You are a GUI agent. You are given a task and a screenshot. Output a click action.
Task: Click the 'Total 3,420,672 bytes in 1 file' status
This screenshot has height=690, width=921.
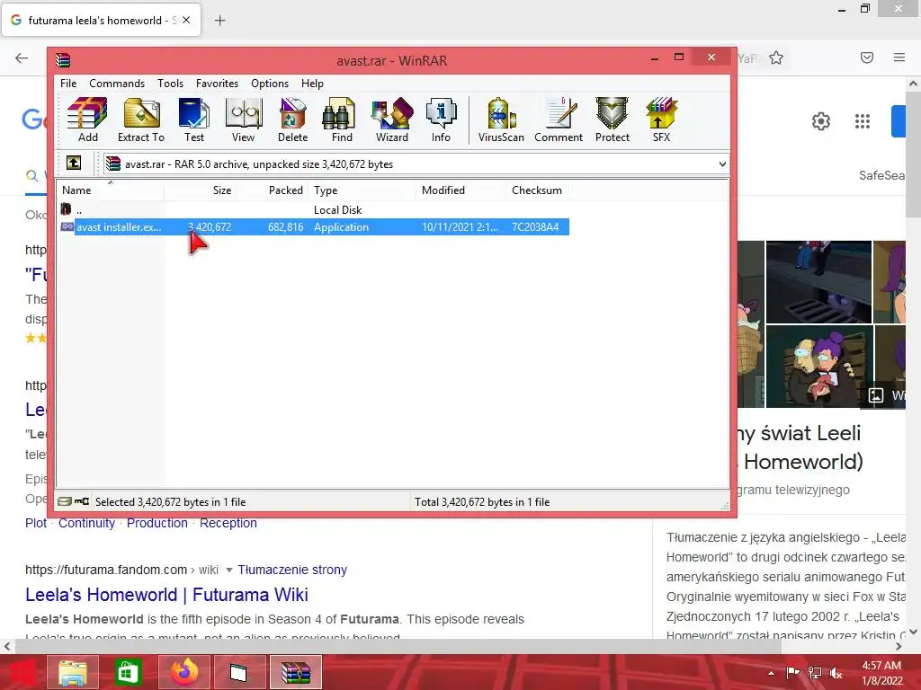(482, 501)
